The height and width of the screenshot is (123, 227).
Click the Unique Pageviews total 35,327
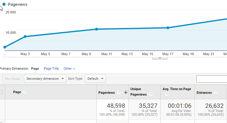click(x=148, y=106)
